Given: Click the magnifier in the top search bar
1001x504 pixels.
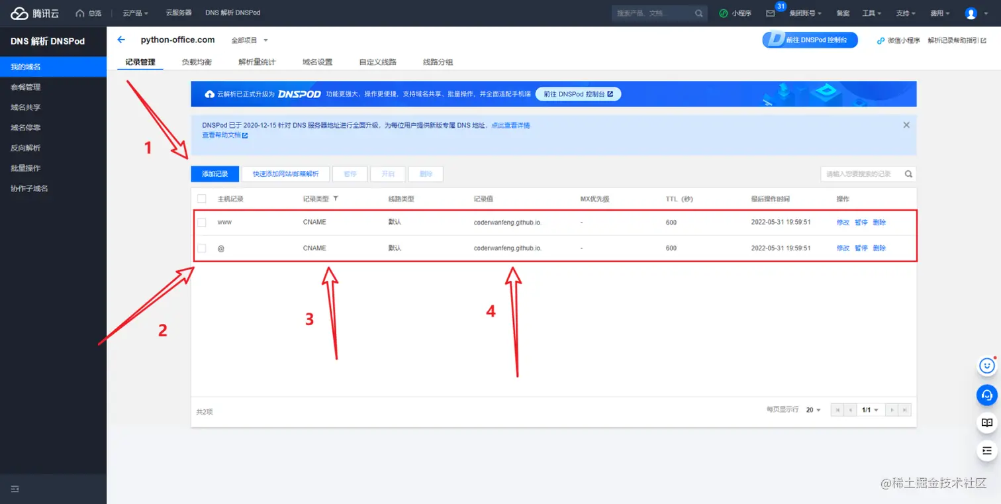Looking at the screenshot, I should pyautogui.click(x=699, y=13).
